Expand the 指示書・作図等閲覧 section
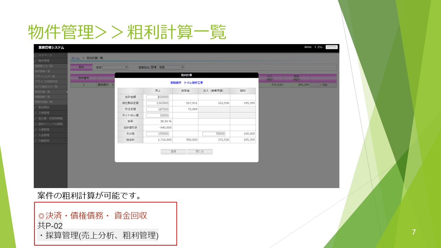 click(x=51, y=118)
